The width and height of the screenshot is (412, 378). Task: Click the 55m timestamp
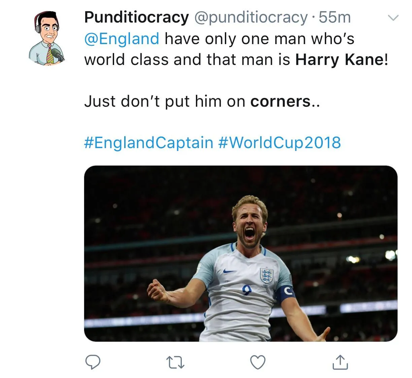(x=335, y=17)
